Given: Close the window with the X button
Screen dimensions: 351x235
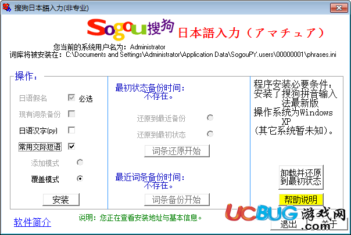Looking at the screenshot, I should 339,8.
